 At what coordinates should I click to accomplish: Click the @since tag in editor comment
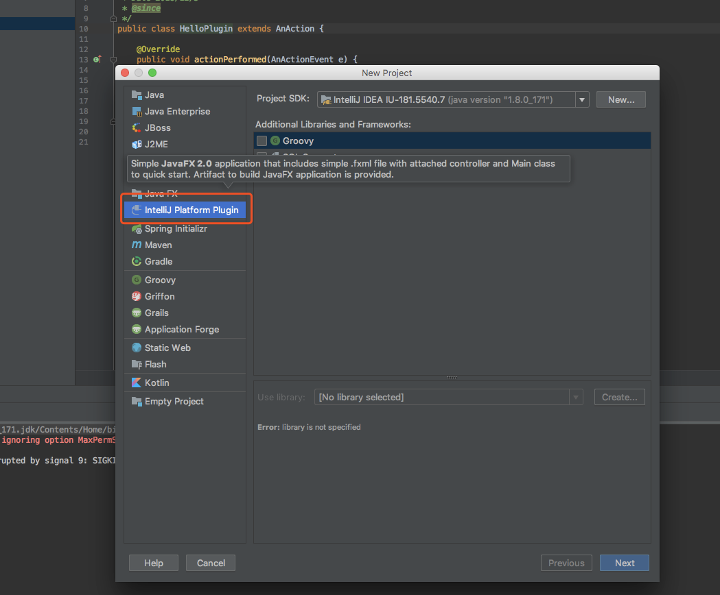coord(146,8)
